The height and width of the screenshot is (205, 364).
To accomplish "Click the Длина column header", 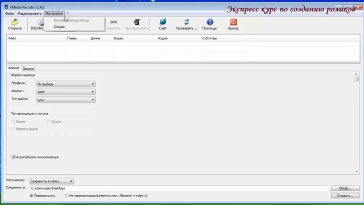I will coord(101,38).
